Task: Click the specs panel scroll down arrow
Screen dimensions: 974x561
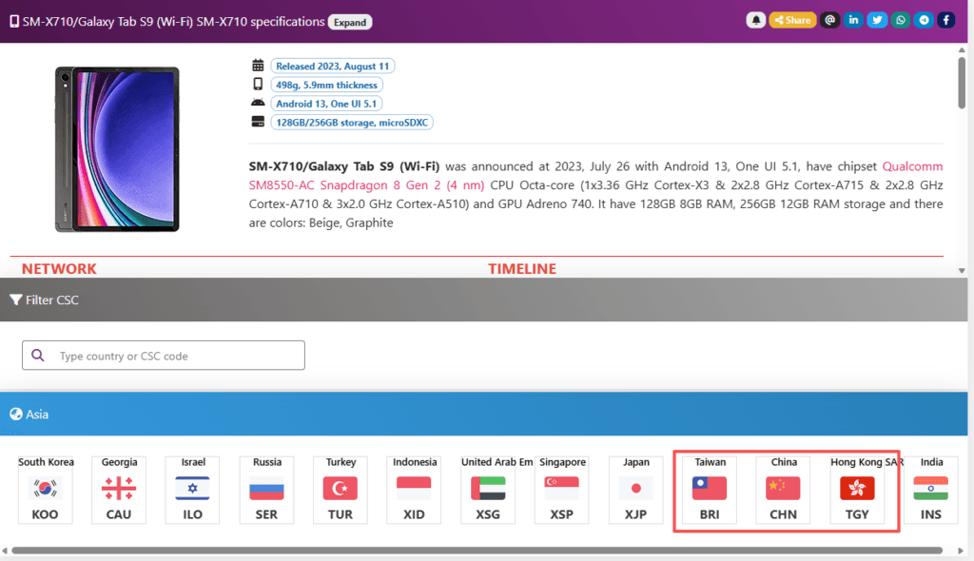Action: [962, 271]
